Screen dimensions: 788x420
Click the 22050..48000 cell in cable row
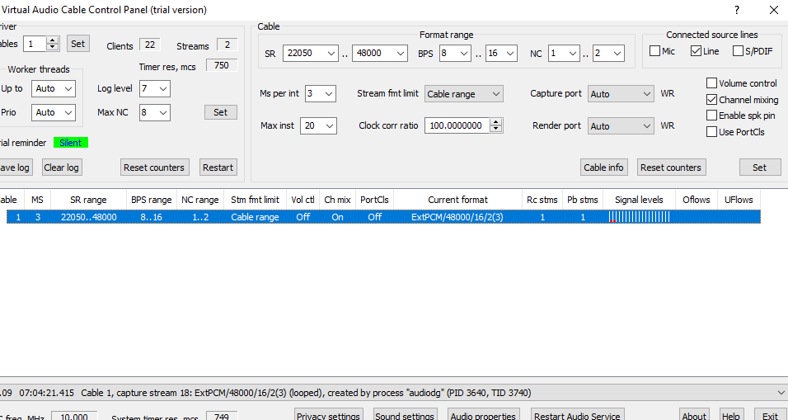(x=88, y=217)
